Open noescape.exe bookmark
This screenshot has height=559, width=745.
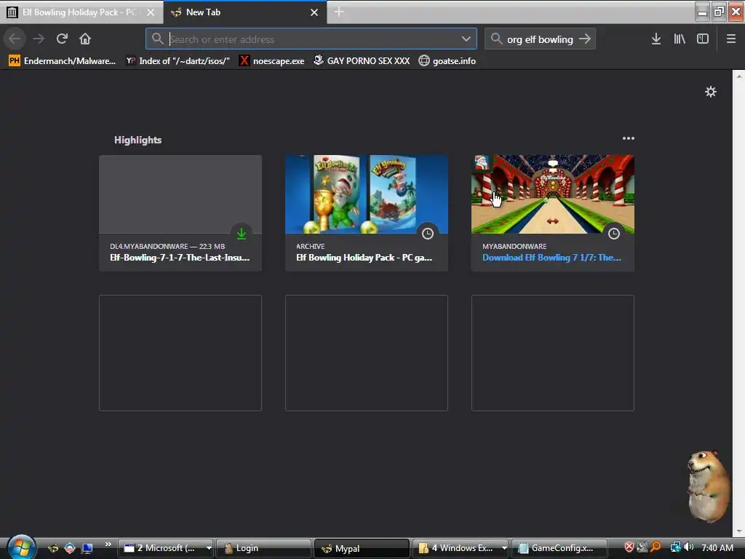272,61
